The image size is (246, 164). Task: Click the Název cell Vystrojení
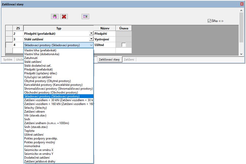pos(105,39)
